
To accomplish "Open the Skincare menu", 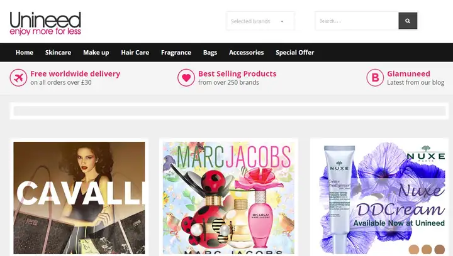I will [58, 53].
